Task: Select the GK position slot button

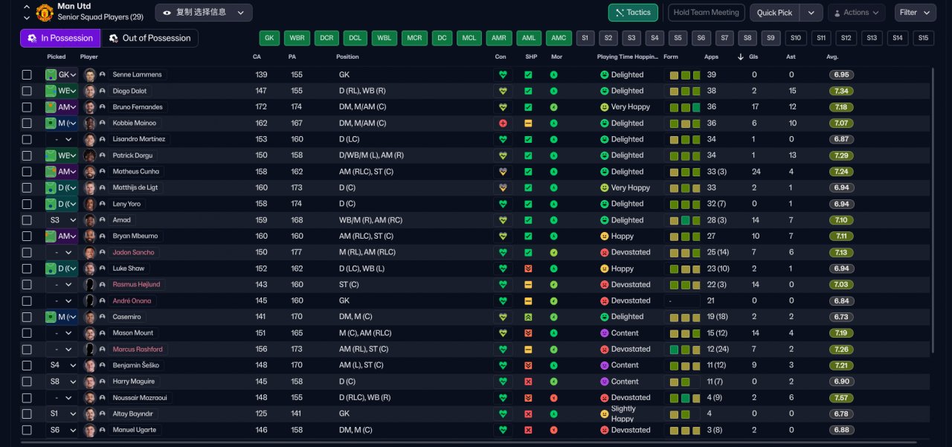Action: pos(269,38)
